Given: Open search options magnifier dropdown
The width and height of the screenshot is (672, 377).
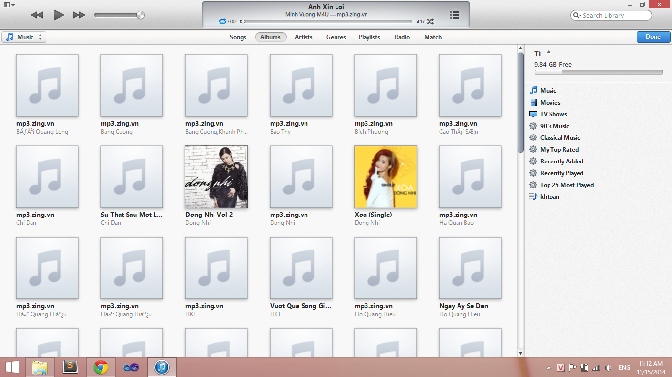Looking at the screenshot, I should point(577,15).
